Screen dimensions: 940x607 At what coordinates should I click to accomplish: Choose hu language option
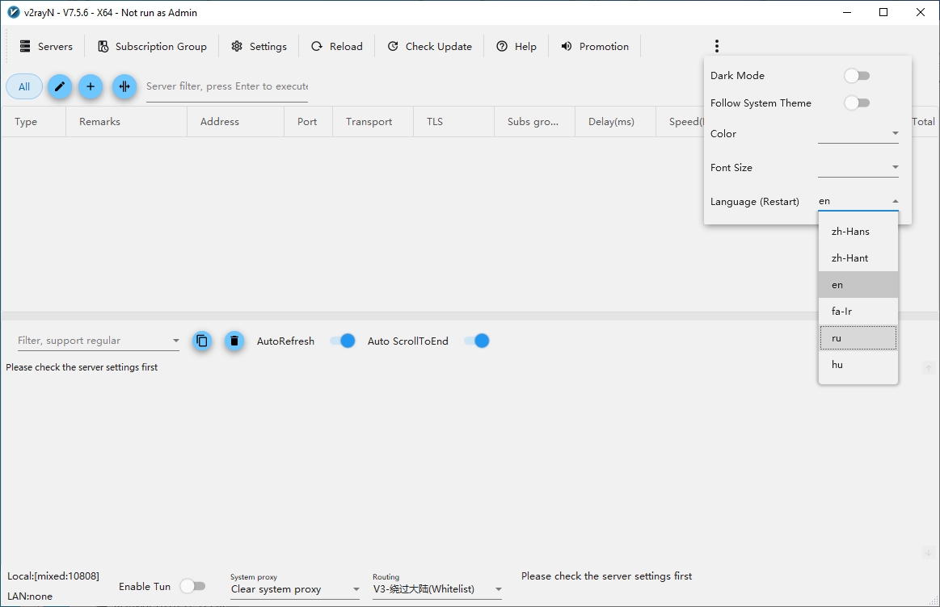[858, 365]
